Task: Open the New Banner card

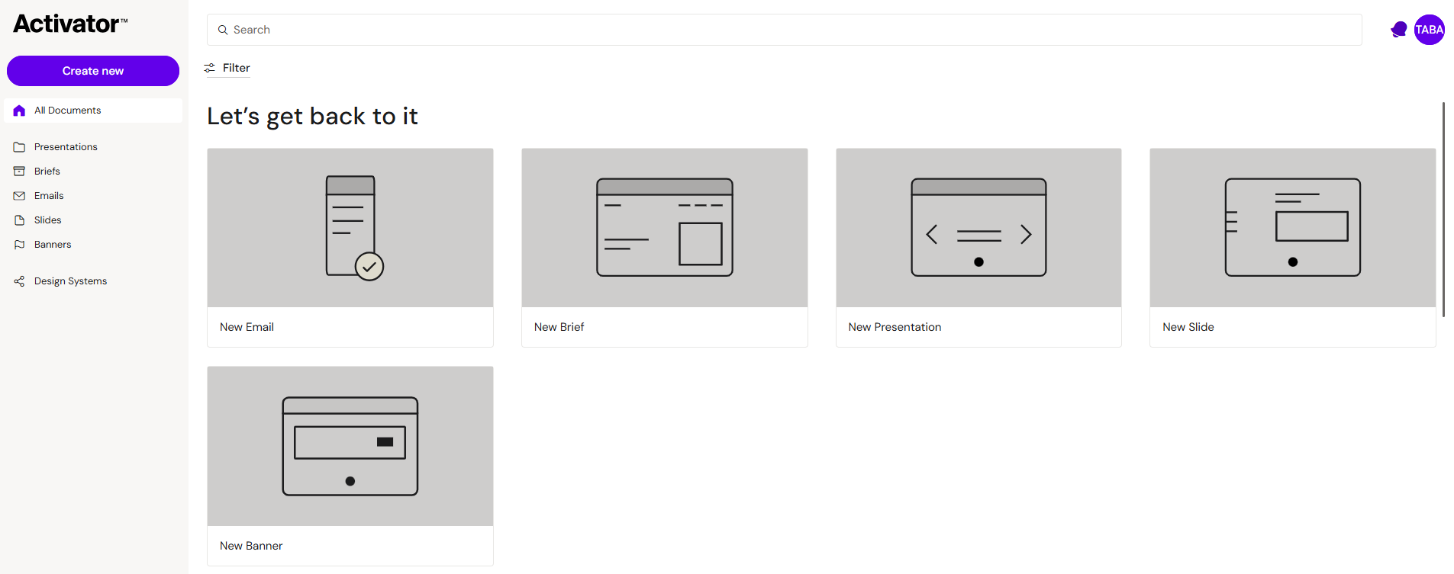Action: point(350,466)
